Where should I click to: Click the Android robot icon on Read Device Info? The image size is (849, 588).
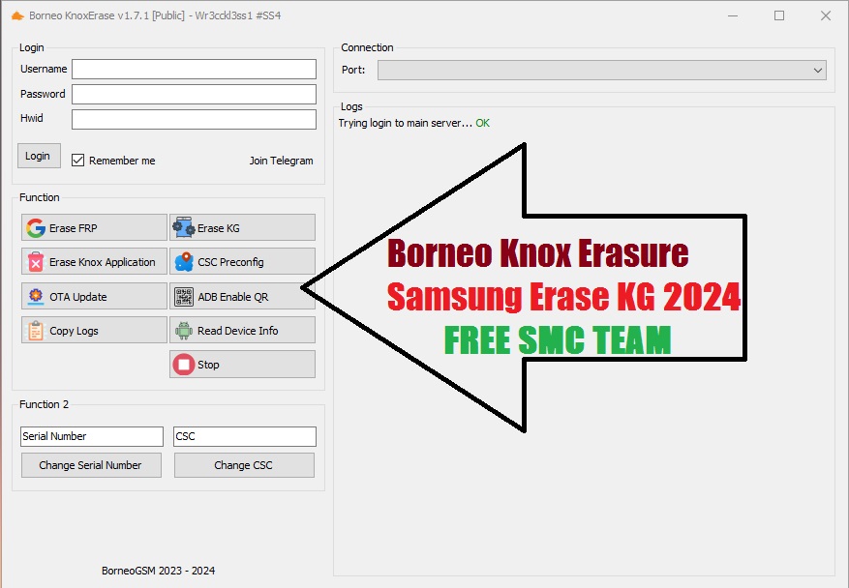point(184,331)
